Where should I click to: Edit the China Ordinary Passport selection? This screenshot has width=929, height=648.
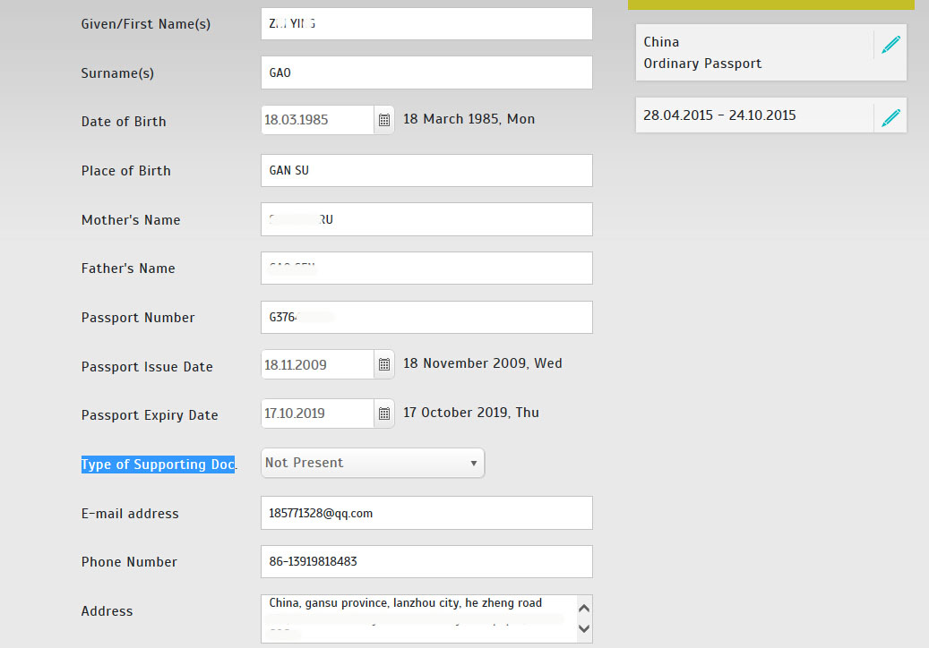890,45
